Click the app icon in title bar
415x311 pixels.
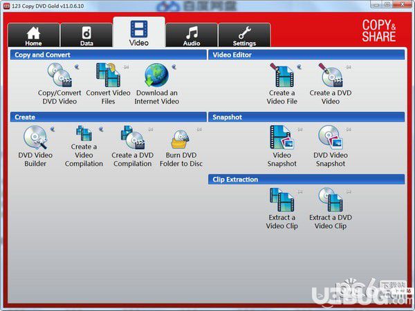click(x=7, y=6)
